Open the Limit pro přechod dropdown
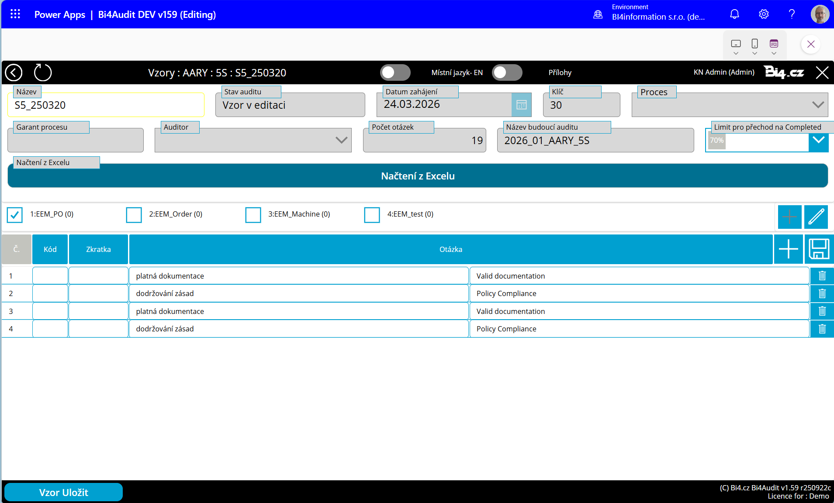Viewport: 834px width, 503px height. click(x=818, y=141)
